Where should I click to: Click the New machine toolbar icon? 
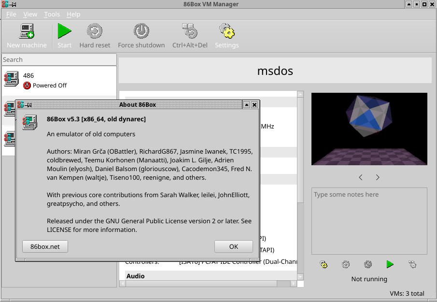click(x=27, y=31)
